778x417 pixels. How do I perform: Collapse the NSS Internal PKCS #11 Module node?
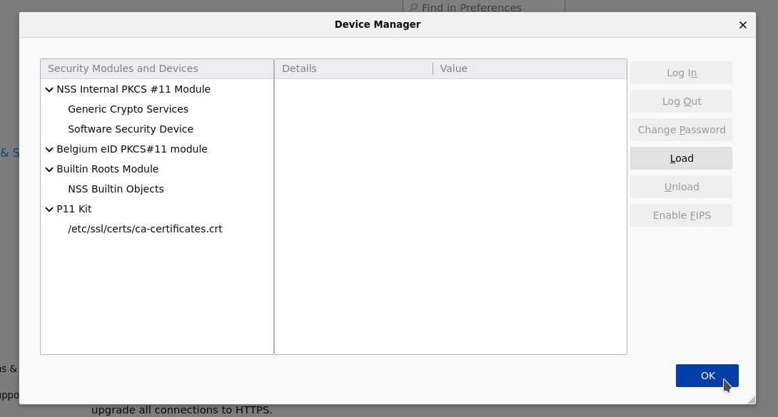pos(49,90)
